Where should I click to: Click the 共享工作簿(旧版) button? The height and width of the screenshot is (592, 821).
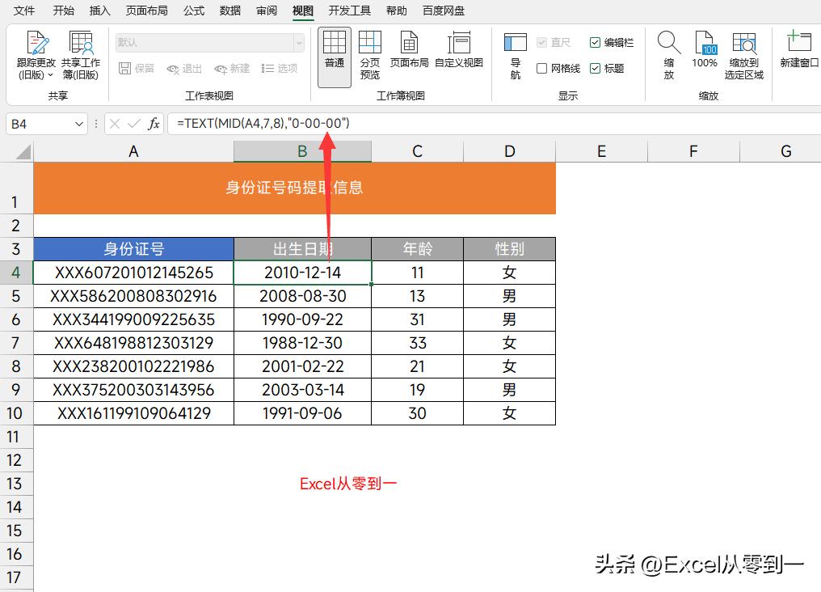[x=81, y=53]
